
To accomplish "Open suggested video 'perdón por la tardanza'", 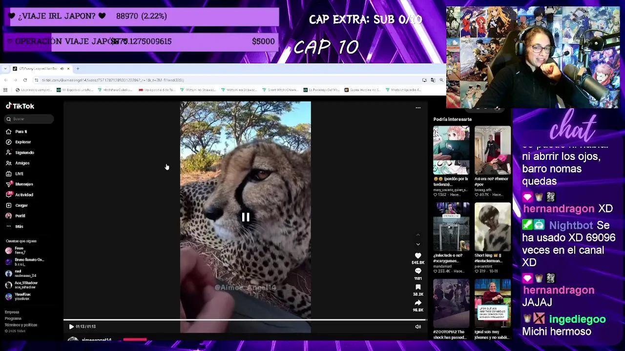I will tap(451, 150).
